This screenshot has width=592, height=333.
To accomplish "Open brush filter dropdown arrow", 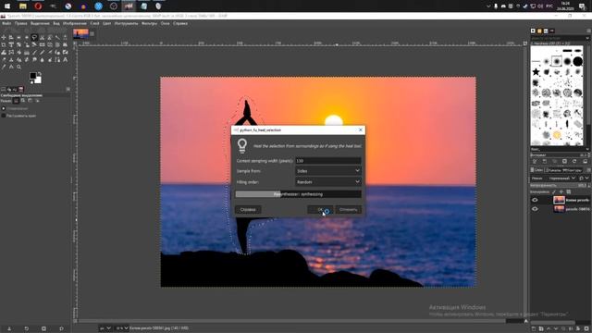I will (587, 38).
